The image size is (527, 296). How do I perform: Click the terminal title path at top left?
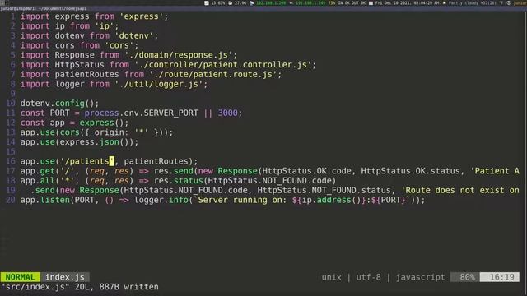tap(44, 8)
